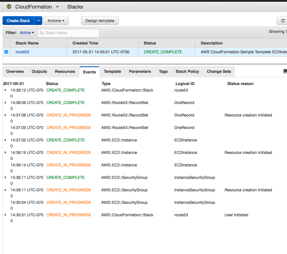Viewport: 287px width, 254px height.
Task: Click Resource creation Initiated in 14:37:06 event
Action: point(248,115)
